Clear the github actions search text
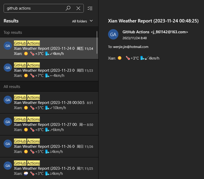This screenshot has width=204, height=179. point(78,8)
